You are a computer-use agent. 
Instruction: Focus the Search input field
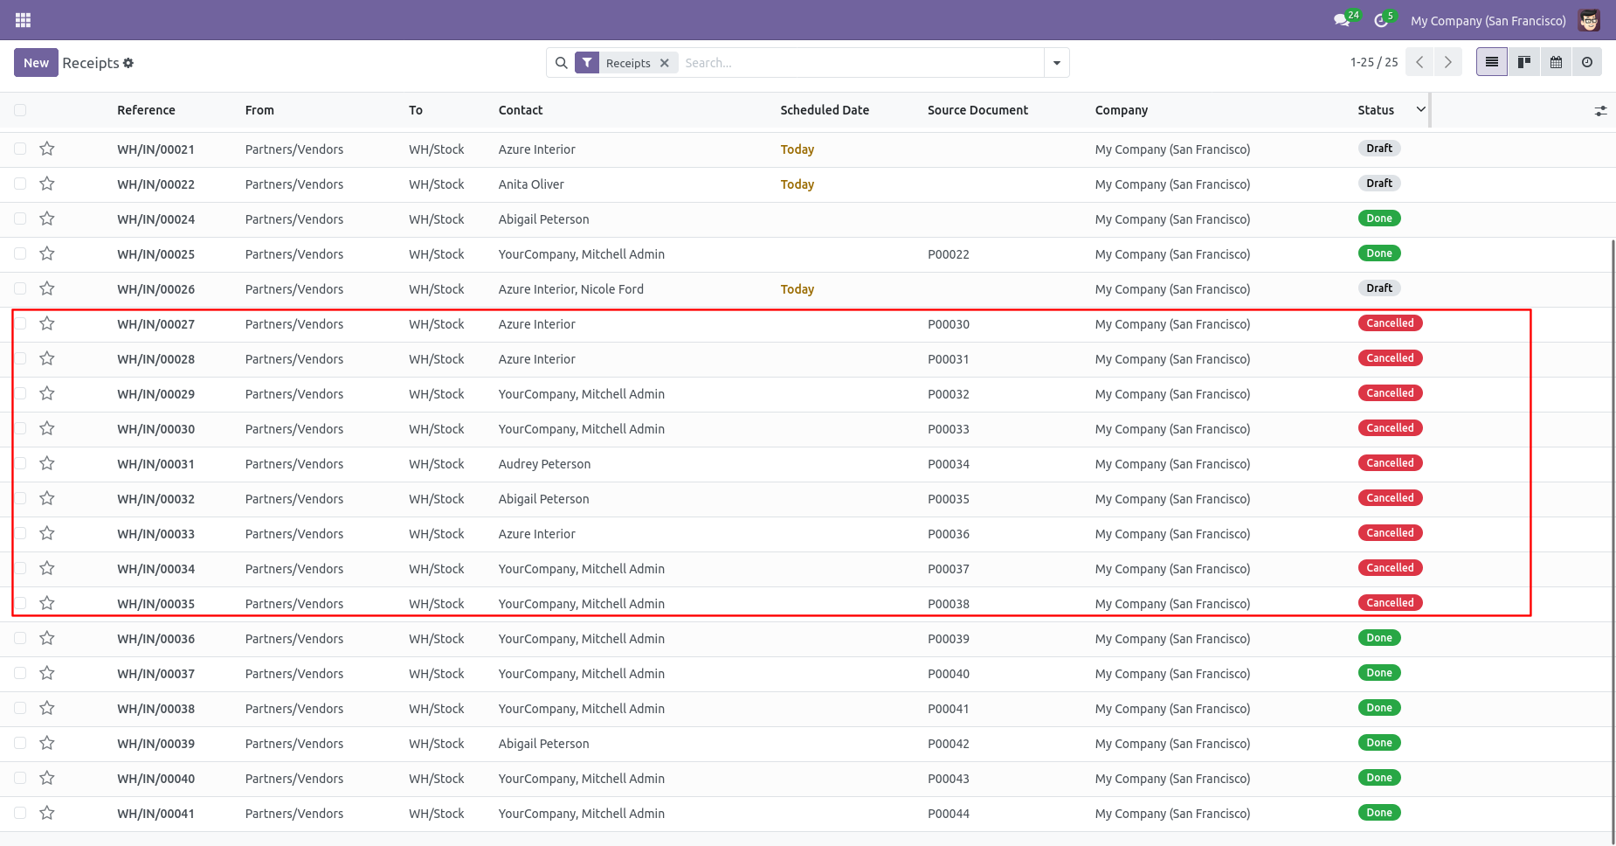click(x=860, y=63)
